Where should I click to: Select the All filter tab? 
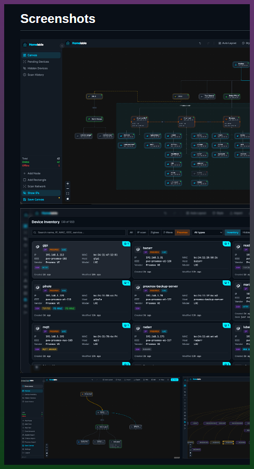point(131,232)
